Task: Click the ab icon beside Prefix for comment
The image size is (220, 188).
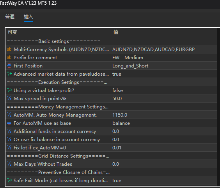Action: tap(9, 57)
